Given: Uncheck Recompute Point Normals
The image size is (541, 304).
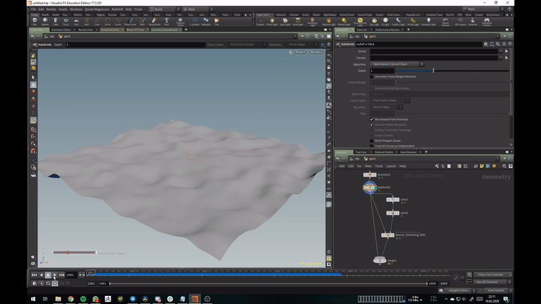Looking at the screenshot, I should 372,119.
